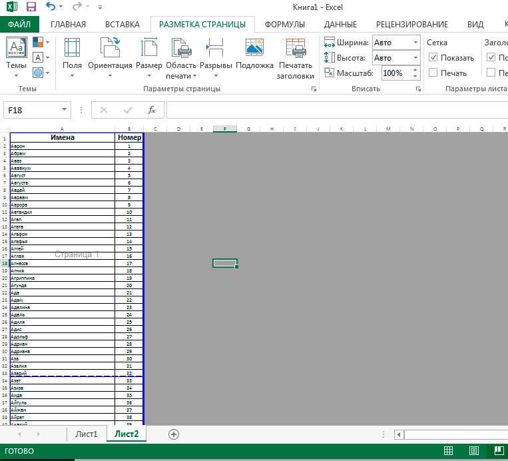Open the Ширина width dropdown
This screenshot has height=461, width=508.
coord(415,43)
